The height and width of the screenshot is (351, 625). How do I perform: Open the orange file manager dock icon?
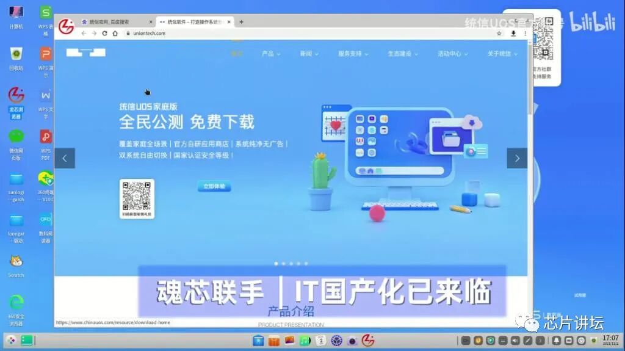point(274,341)
